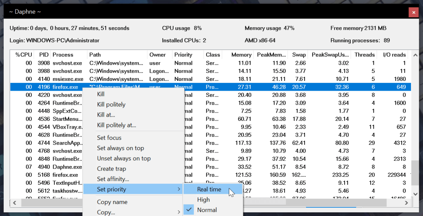The image size is (423, 216).
Task: Close the Daphne window
Action: pos(413,12)
